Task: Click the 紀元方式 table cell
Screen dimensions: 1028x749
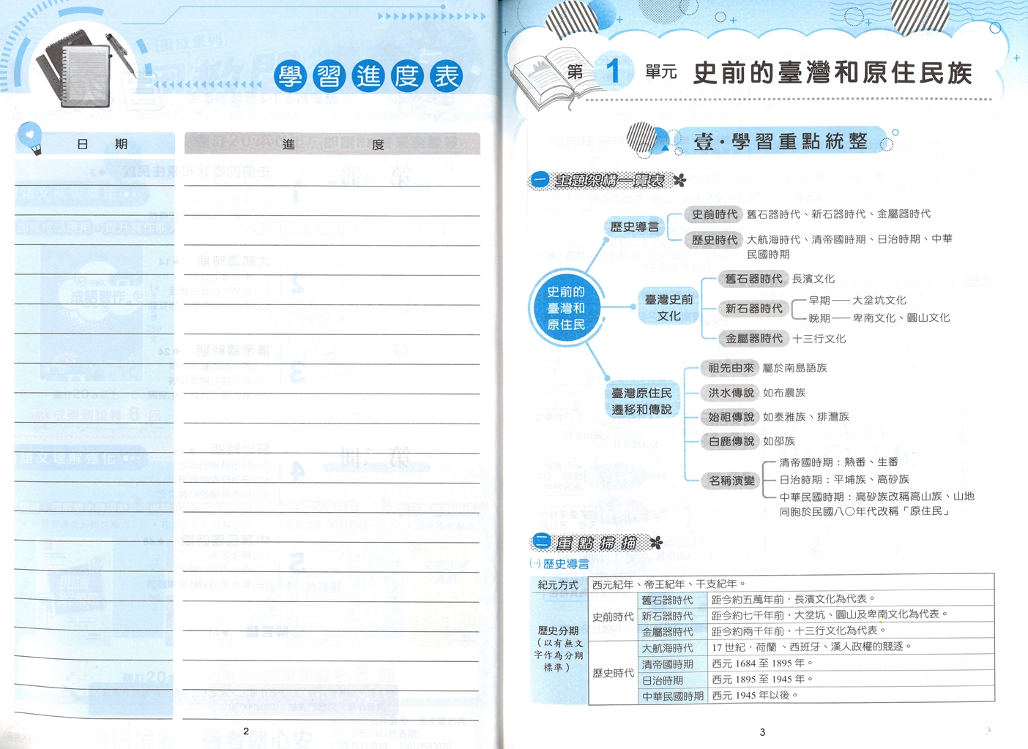Action: click(558, 584)
